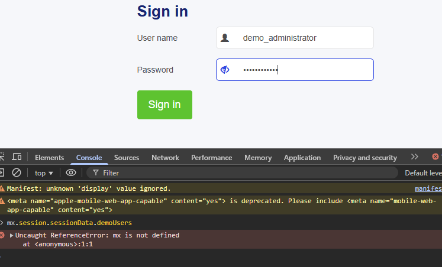Open the manifest source link
Screen dimensions: 442x267
[x=428, y=188]
